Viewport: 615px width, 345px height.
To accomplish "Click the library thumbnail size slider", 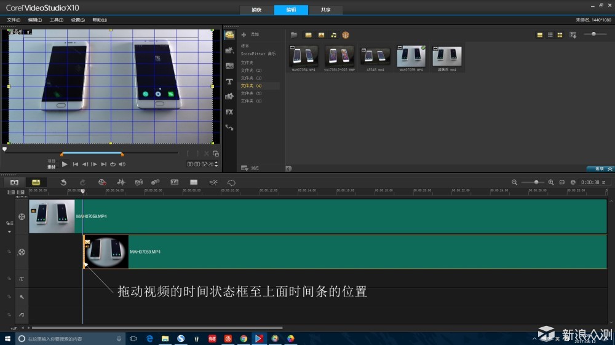I will coord(594,34).
